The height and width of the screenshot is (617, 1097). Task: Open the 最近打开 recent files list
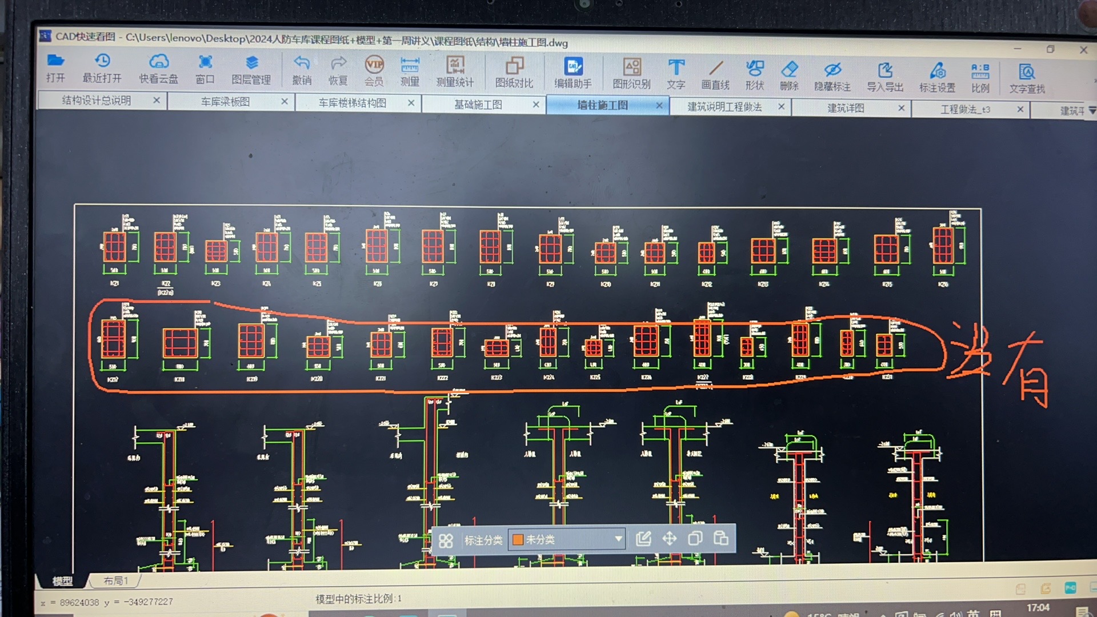(102, 68)
